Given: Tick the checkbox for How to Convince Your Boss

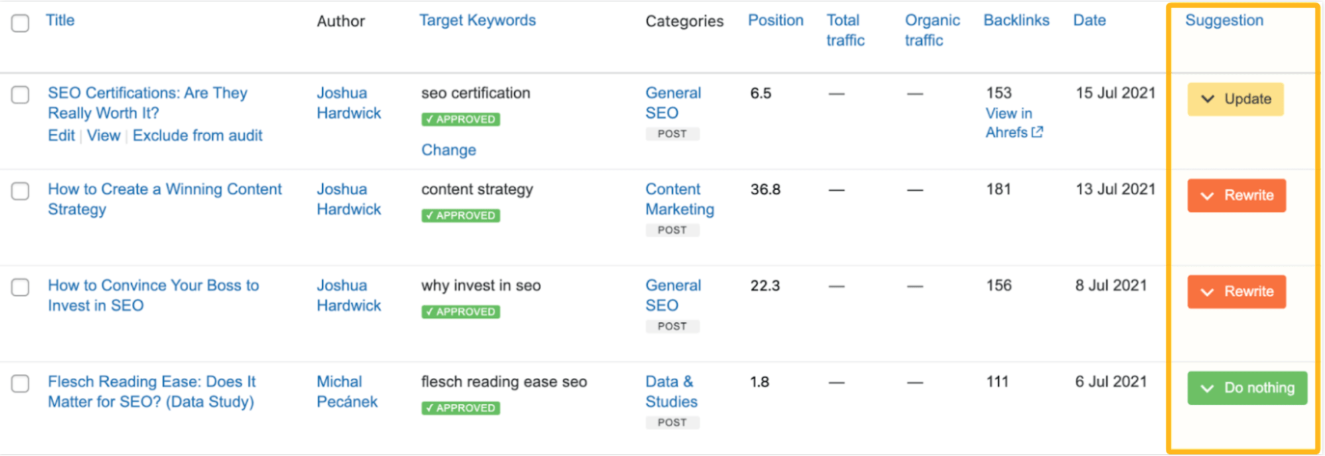Looking at the screenshot, I should pos(21,287).
